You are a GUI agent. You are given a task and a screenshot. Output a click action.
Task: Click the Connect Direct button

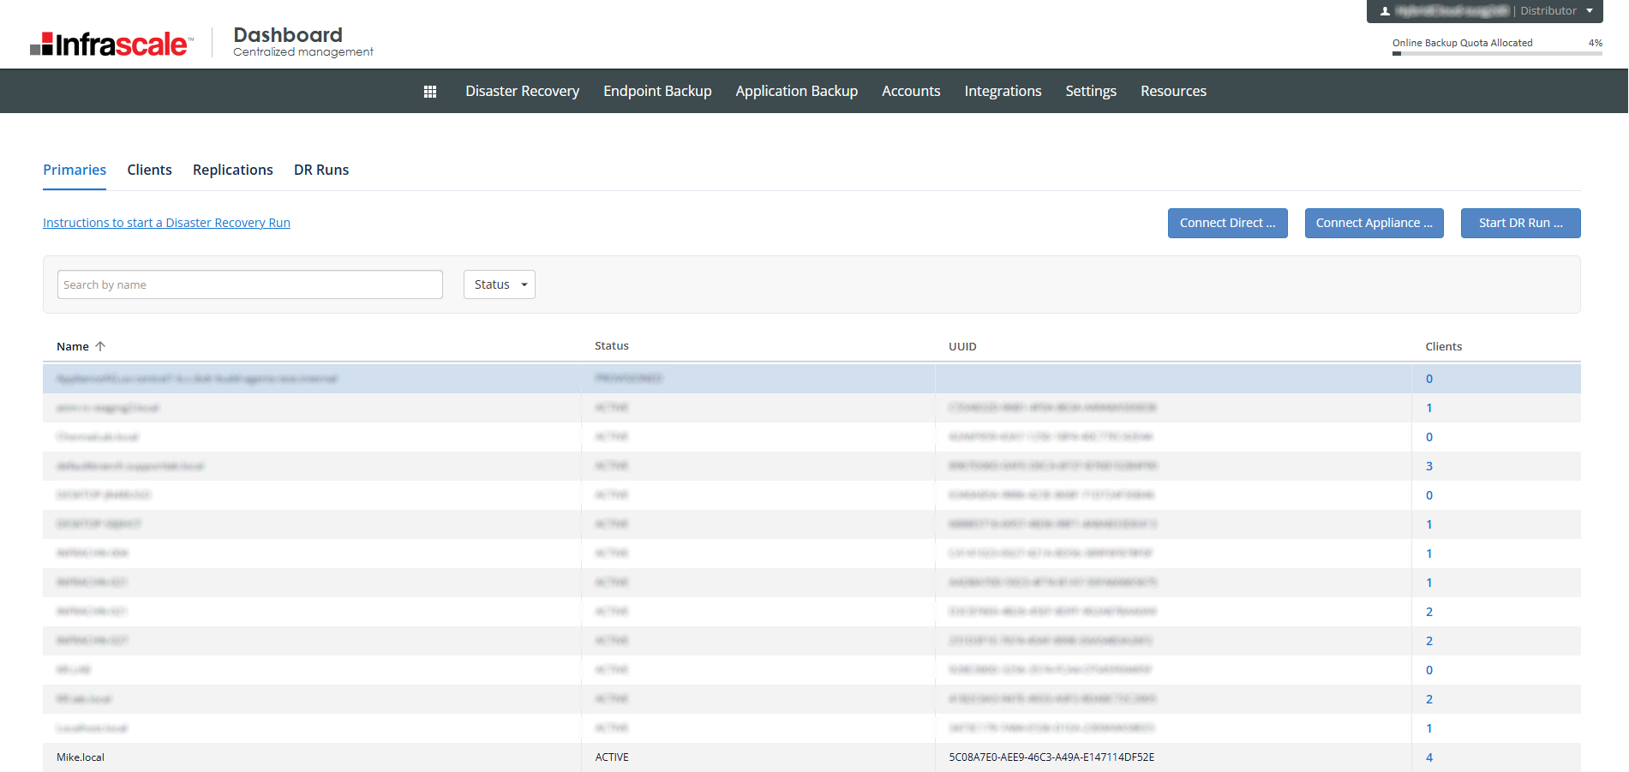1227,223
